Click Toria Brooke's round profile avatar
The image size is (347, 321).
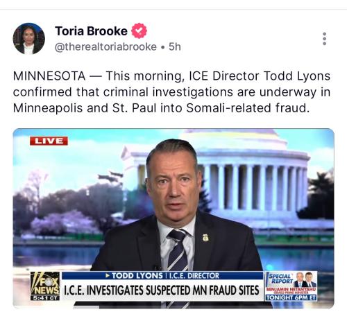tap(29, 39)
